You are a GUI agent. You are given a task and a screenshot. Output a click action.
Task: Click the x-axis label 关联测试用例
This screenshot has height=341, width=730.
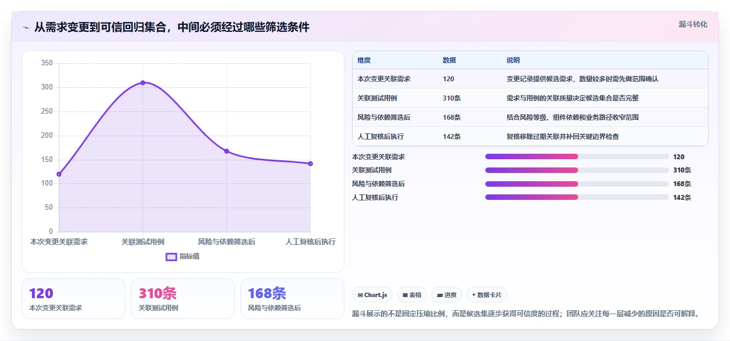coord(142,242)
